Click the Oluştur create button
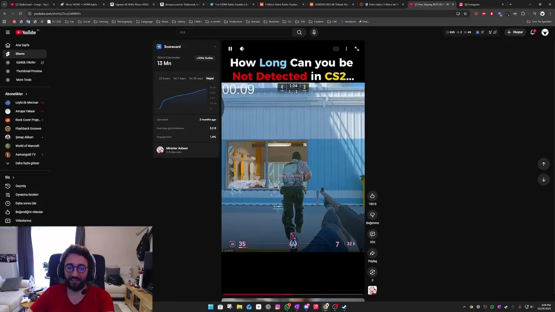This screenshot has height=312, width=555. 515,32
